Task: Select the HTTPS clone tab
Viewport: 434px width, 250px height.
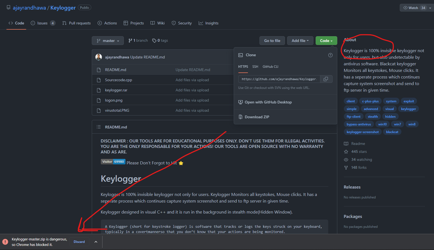Action: 243,67
